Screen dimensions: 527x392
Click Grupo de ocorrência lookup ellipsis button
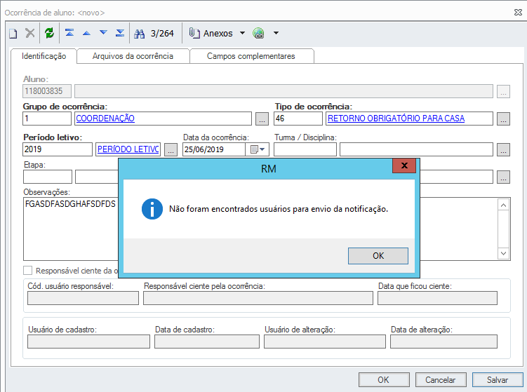click(262, 119)
